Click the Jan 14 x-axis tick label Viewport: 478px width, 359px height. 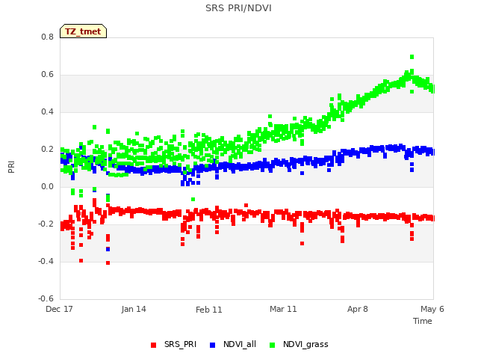point(134,309)
